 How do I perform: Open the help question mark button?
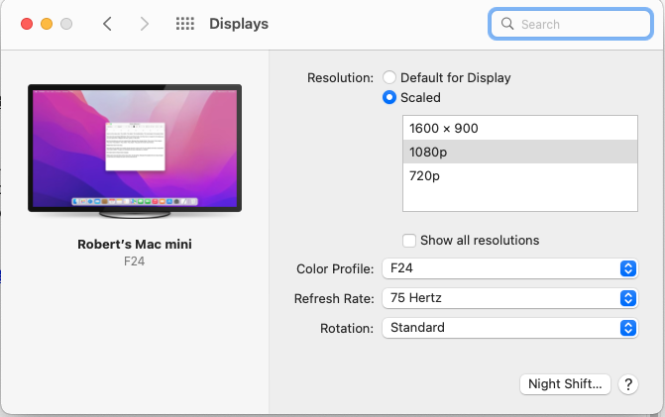click(x=627, y=384)
